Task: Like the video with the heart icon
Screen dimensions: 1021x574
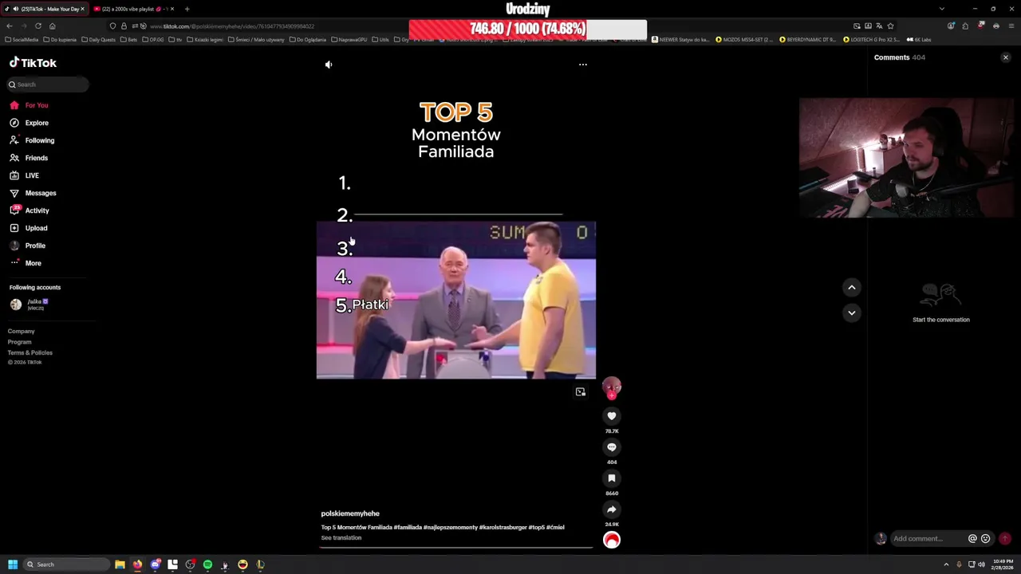Action: point(612,416)
